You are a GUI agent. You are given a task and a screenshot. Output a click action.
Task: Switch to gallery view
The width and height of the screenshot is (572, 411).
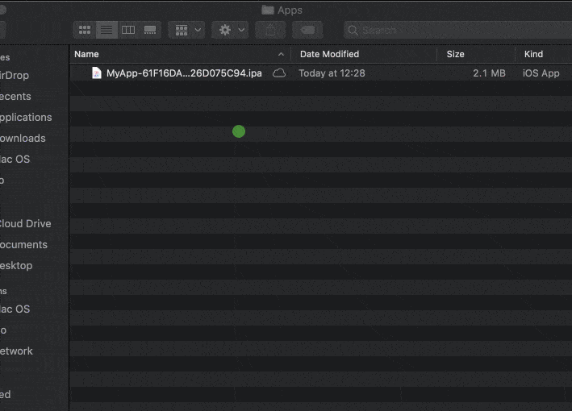pos(150,30)
